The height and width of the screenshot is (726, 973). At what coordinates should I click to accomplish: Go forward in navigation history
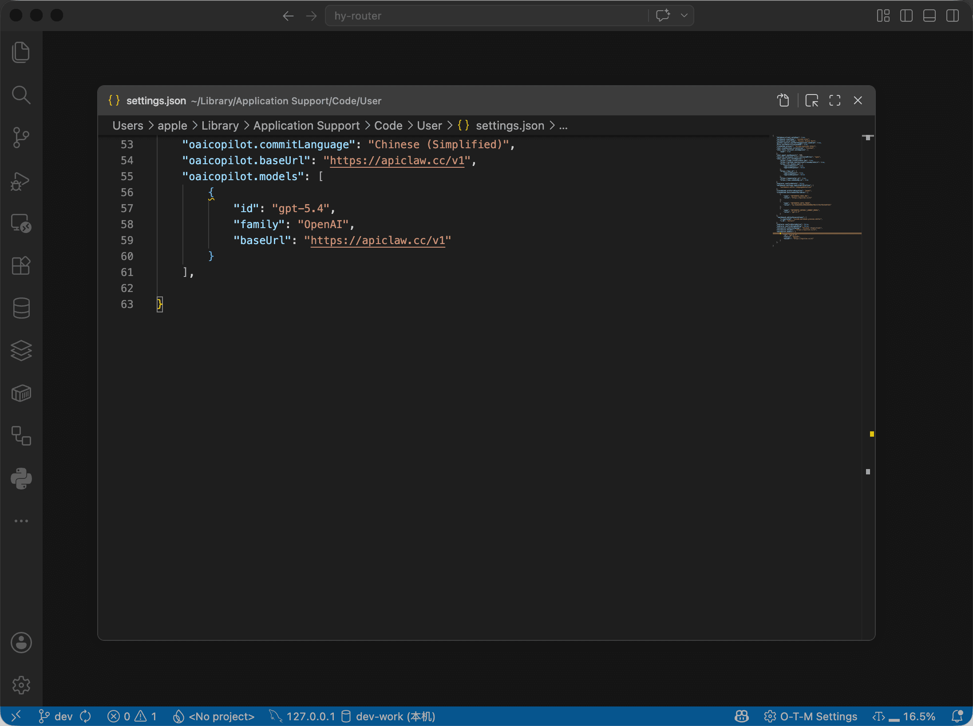pos(312,16)
